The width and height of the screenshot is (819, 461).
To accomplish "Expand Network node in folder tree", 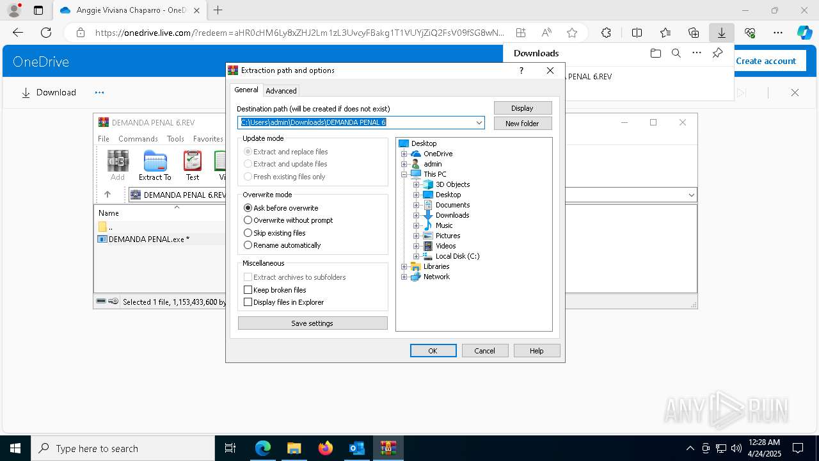I will 404,277.
